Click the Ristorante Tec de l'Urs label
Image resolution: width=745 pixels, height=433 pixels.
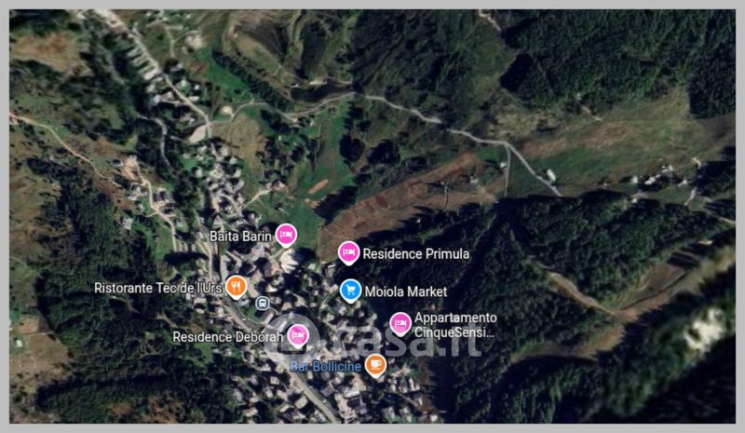coord(158,288)
